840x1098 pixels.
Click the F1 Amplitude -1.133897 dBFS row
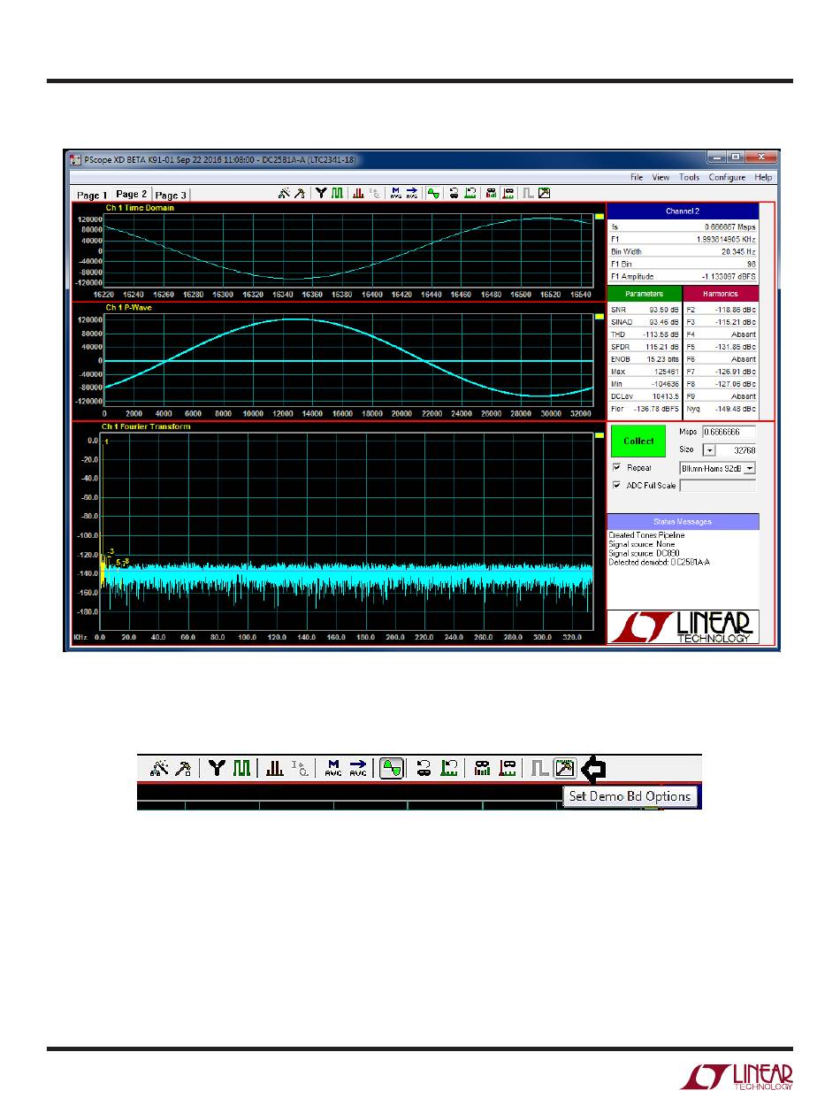[x=683, y=276]
